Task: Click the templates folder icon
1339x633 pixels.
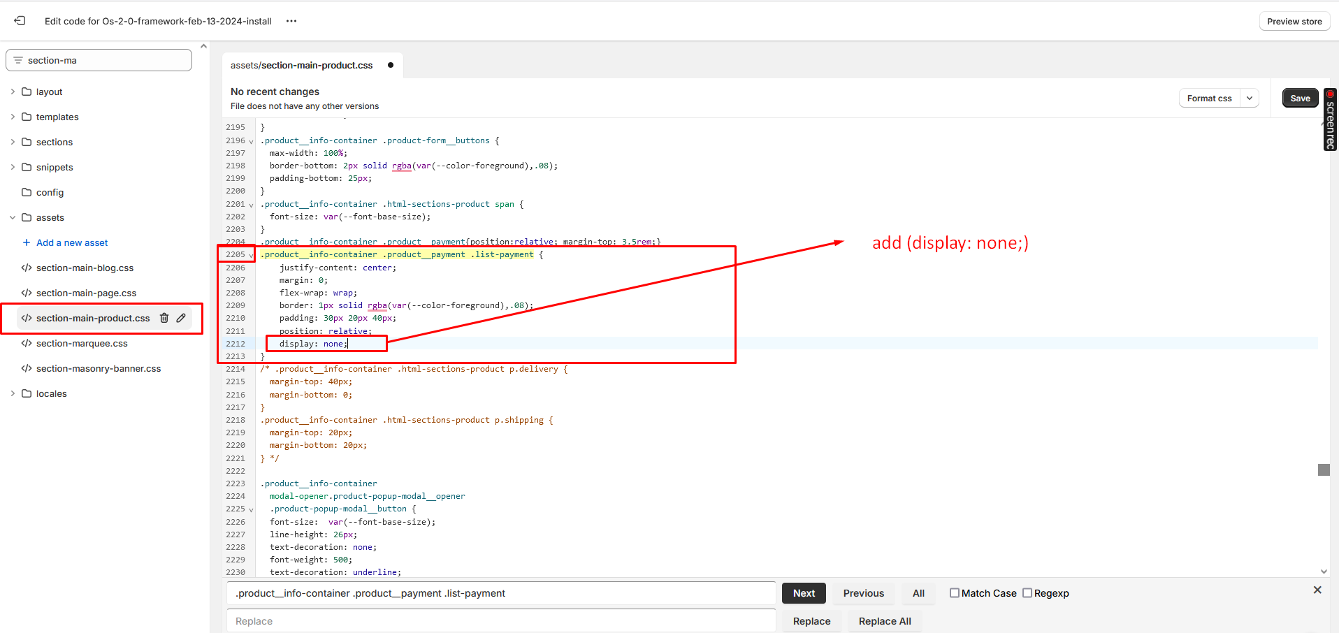Action: coord(27,117)
